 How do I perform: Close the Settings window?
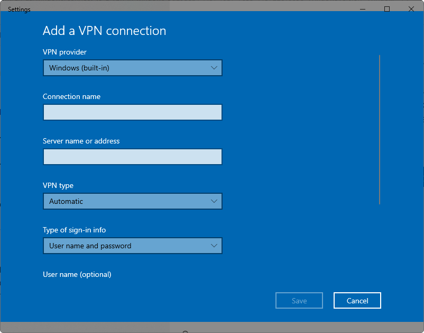411,9
